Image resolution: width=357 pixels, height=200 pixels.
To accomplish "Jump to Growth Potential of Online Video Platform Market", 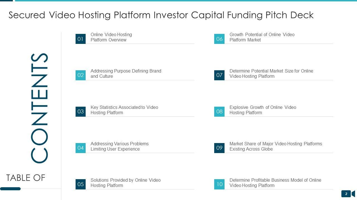I will [x=262, y=37].
